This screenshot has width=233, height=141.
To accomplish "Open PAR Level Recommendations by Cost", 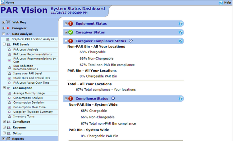I will pyautogui.click(x=34, y=60).
